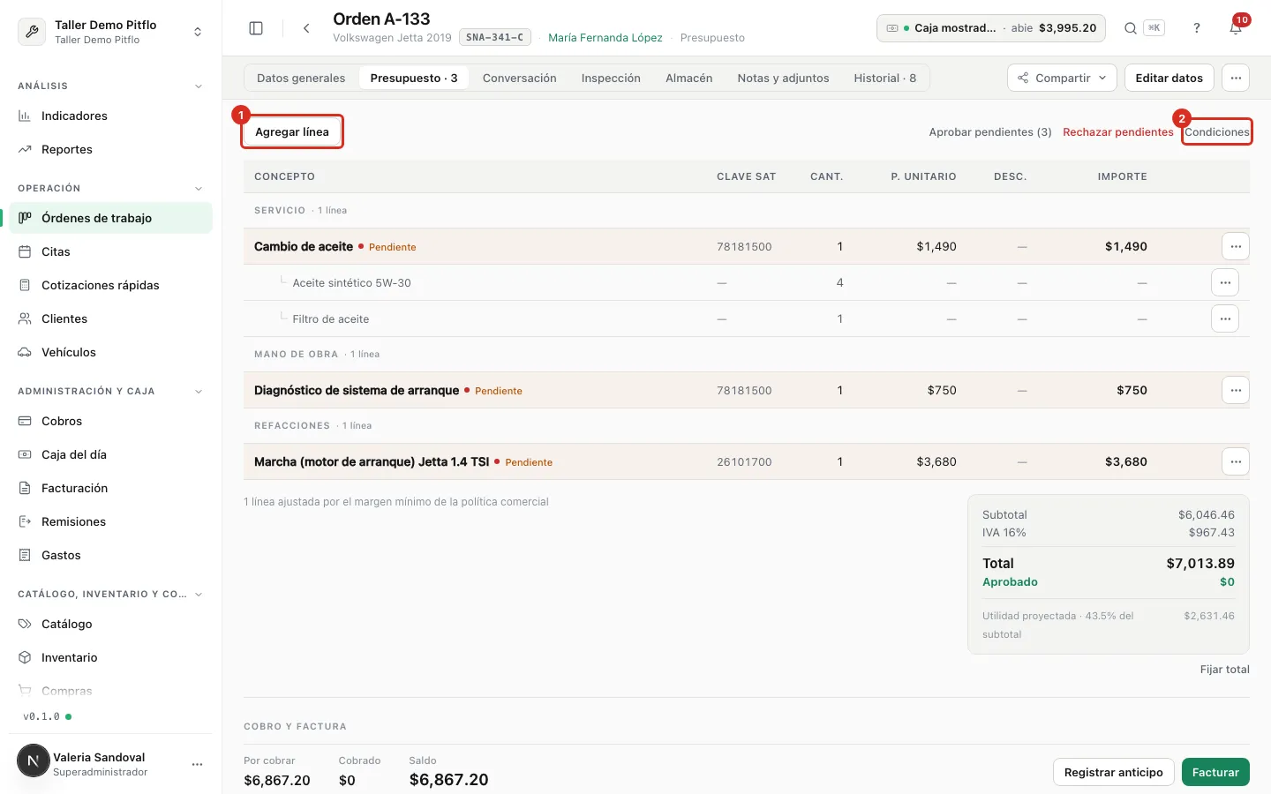The width and height of the screenshot is (1271, 794).
Task: Open the help question mark icon
Action: [1197, 28]
